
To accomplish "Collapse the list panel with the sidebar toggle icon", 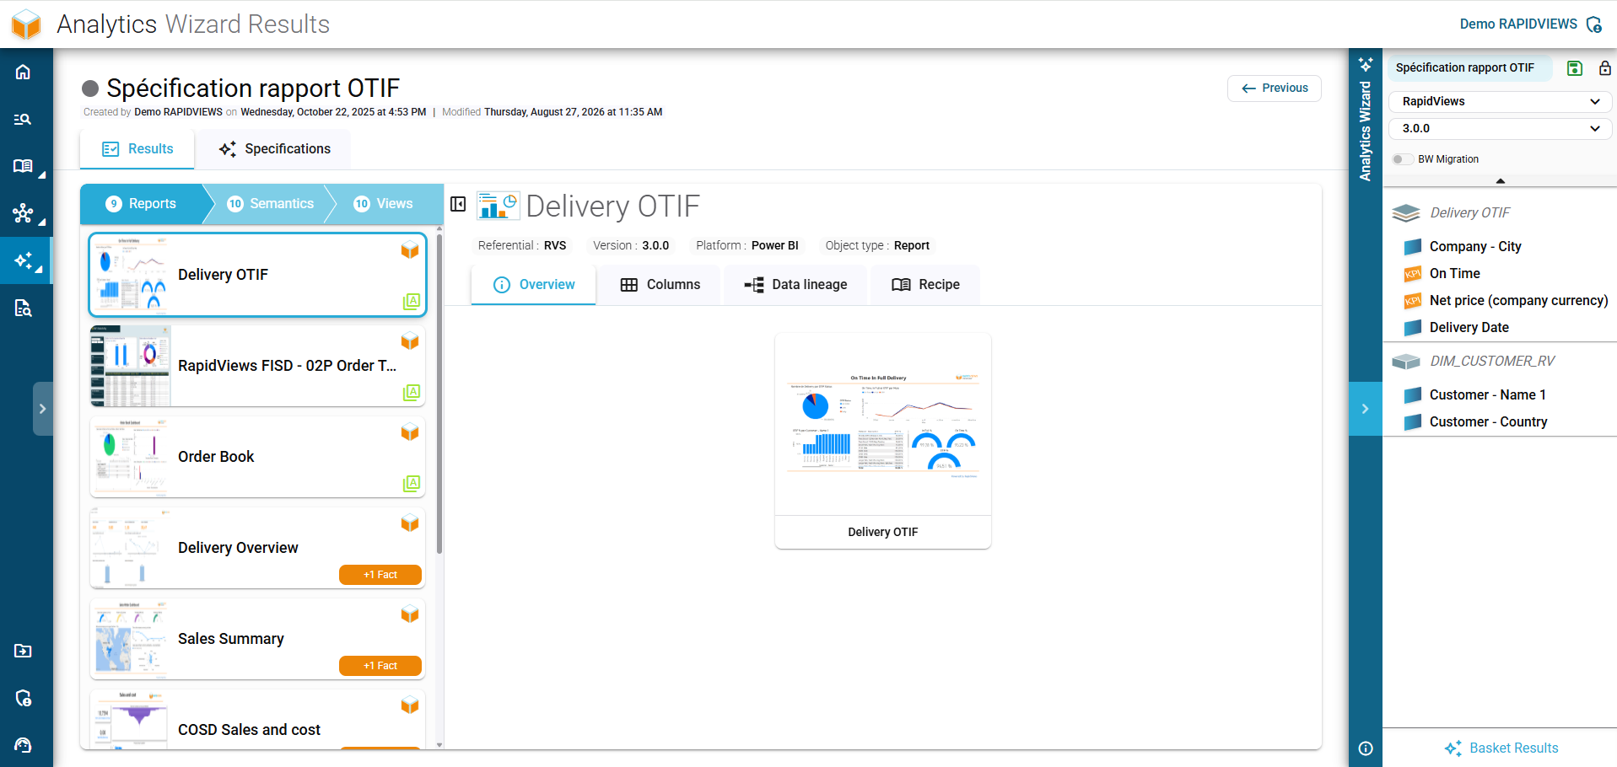I will [x=458, y=204].
